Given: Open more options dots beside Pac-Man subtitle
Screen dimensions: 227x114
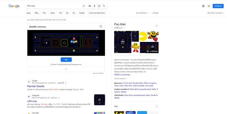Looking at the screenshot, I should pos(124,28).
